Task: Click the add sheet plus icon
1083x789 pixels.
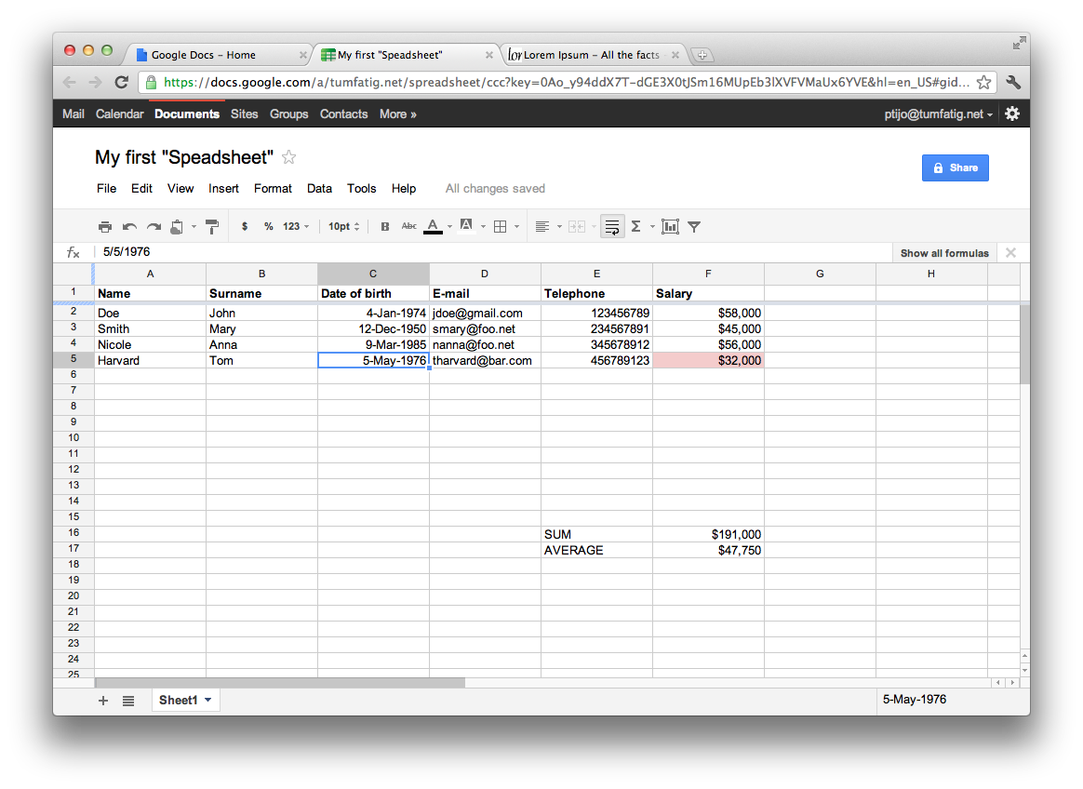Action: pyautogui.click(x=103, y=701)
